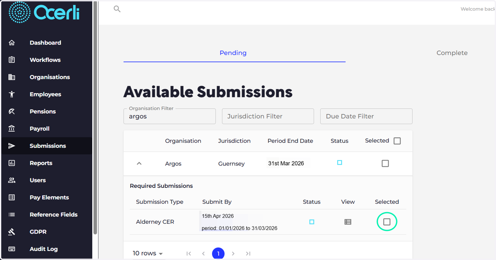This screenshot has height=260, width=496.
Task: Tick the Alderney CER Selected checkbox
Action: (387, 222)
